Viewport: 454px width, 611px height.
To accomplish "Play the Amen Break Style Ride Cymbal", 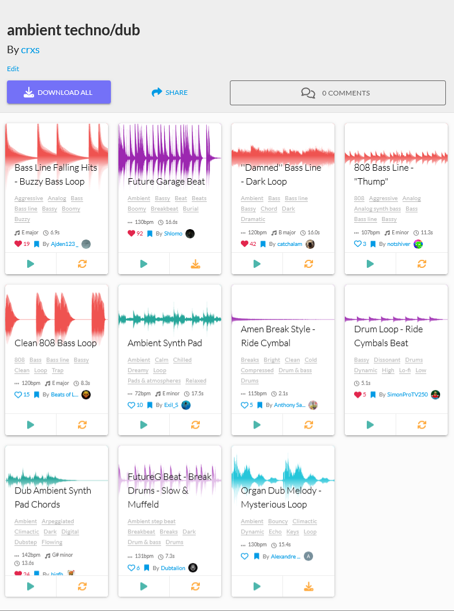I will 257,425.
